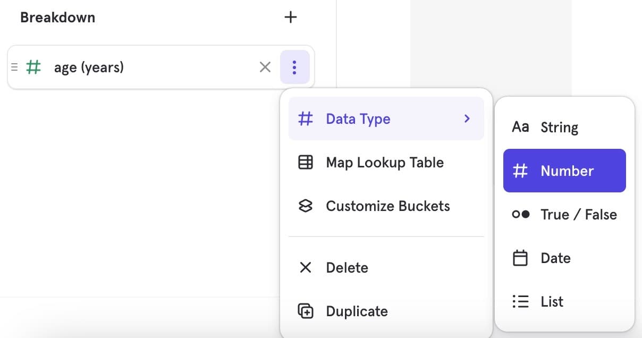The height and width of the screenshot is (338, 642).
Task: Expand the Data Type submenu chevron
Action: click(x=467, y=119)
